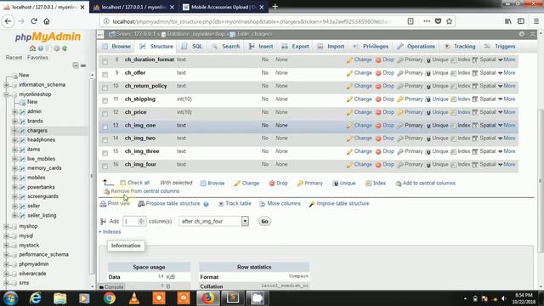Launch Chrome from the taskbar
Screen dimensions: 544x306
[110, 298]
